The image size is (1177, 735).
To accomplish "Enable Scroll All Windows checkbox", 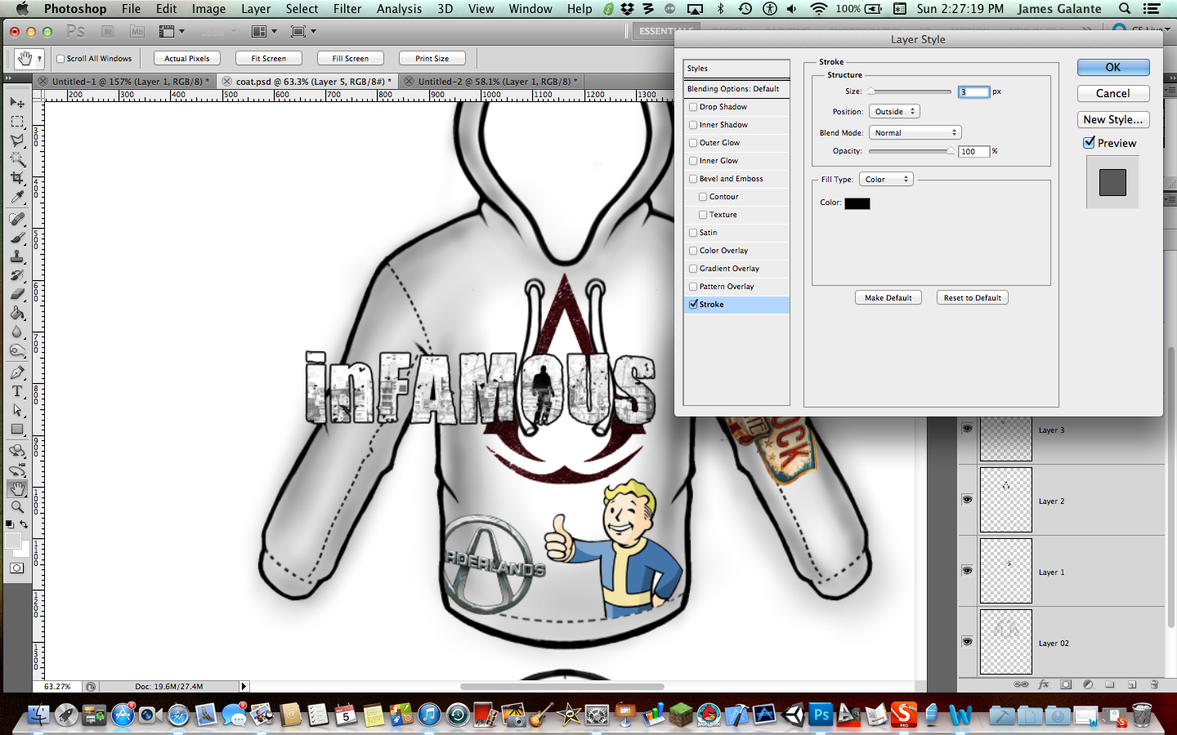I will [60, 59].
